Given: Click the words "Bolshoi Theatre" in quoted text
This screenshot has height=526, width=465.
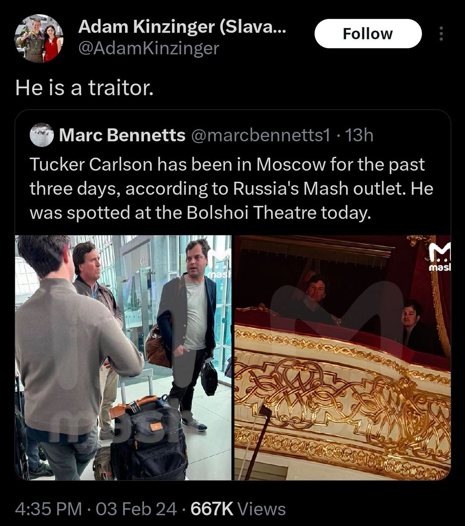Looking at the screenshot, I should click(251, 212).
